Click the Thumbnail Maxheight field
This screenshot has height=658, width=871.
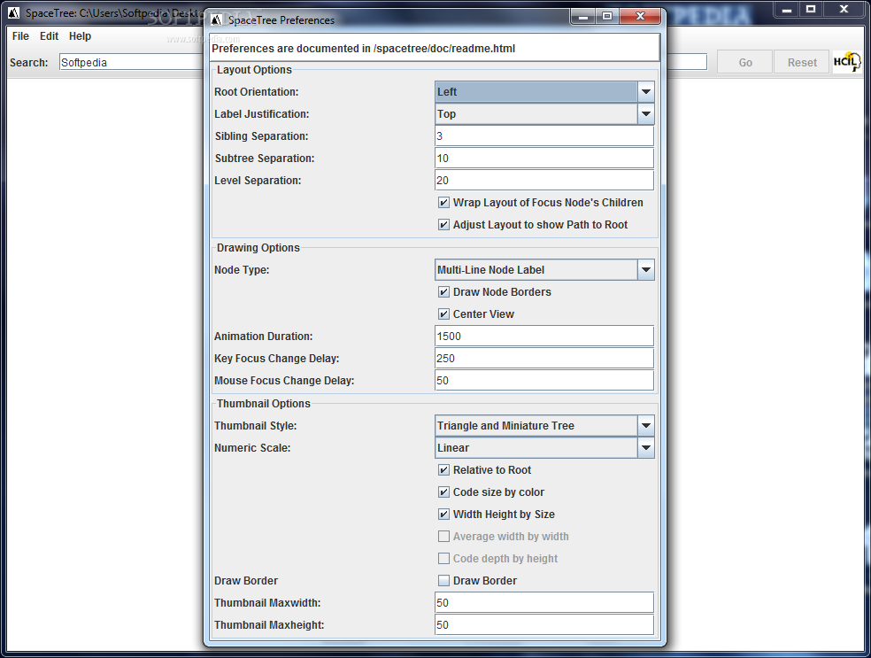tap(544, 625)
